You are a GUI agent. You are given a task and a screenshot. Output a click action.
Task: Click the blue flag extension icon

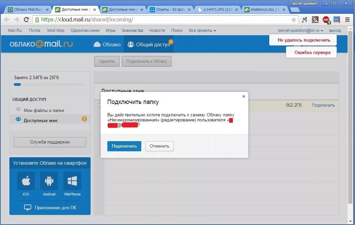click(x=337, y=20)
